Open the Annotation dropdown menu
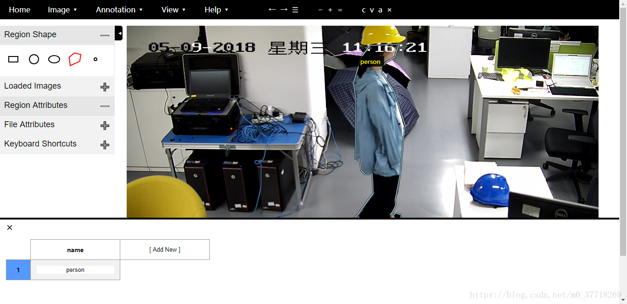 pos(119,10)
